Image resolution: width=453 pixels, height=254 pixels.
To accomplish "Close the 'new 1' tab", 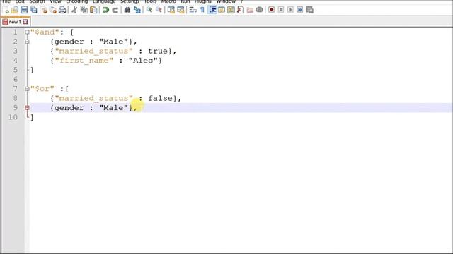I will coord(25,22).
